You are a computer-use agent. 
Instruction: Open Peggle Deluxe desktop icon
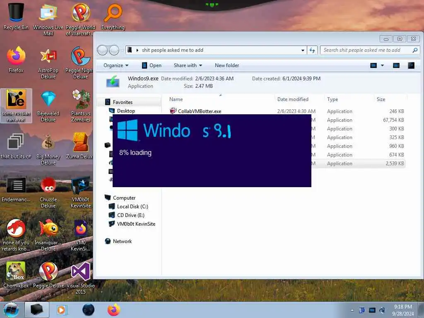click(48, 275)
